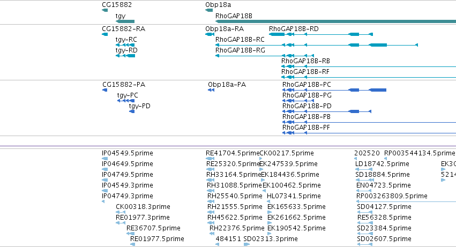Select EST RH31088.5prime
Viewport: 456px width, 247px height.
pos(234,185)
